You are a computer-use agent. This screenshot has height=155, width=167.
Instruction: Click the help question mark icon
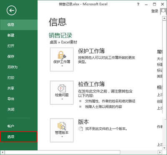(138, 4)
